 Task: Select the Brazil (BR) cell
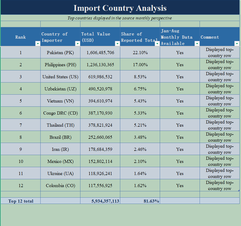coord(60,137)
